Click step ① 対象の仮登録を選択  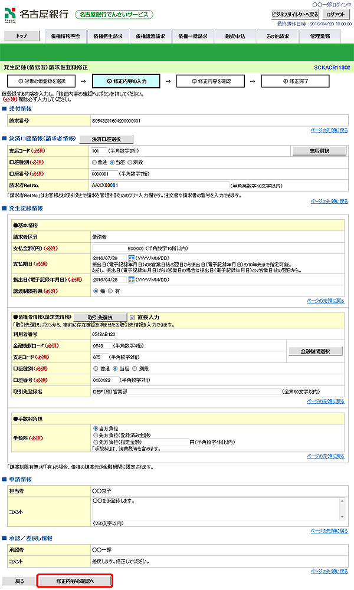coord(41,81)
